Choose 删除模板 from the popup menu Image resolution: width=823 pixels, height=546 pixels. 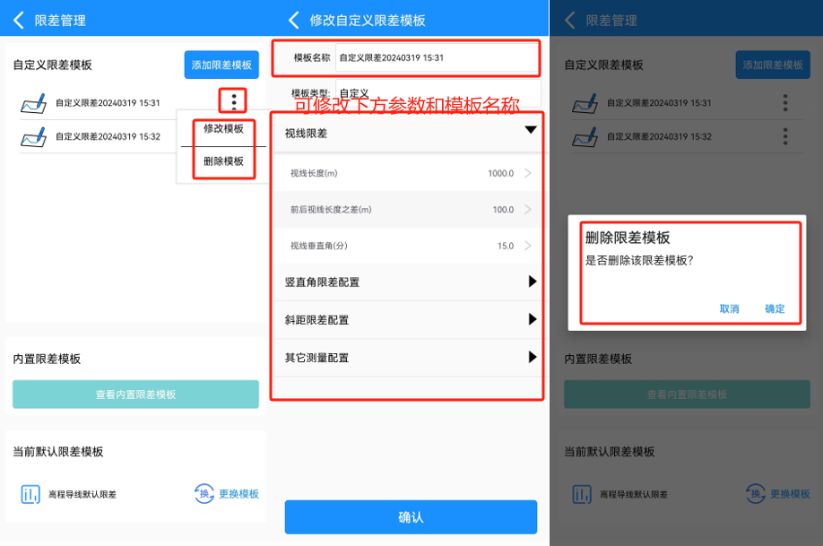click(223, 161)
